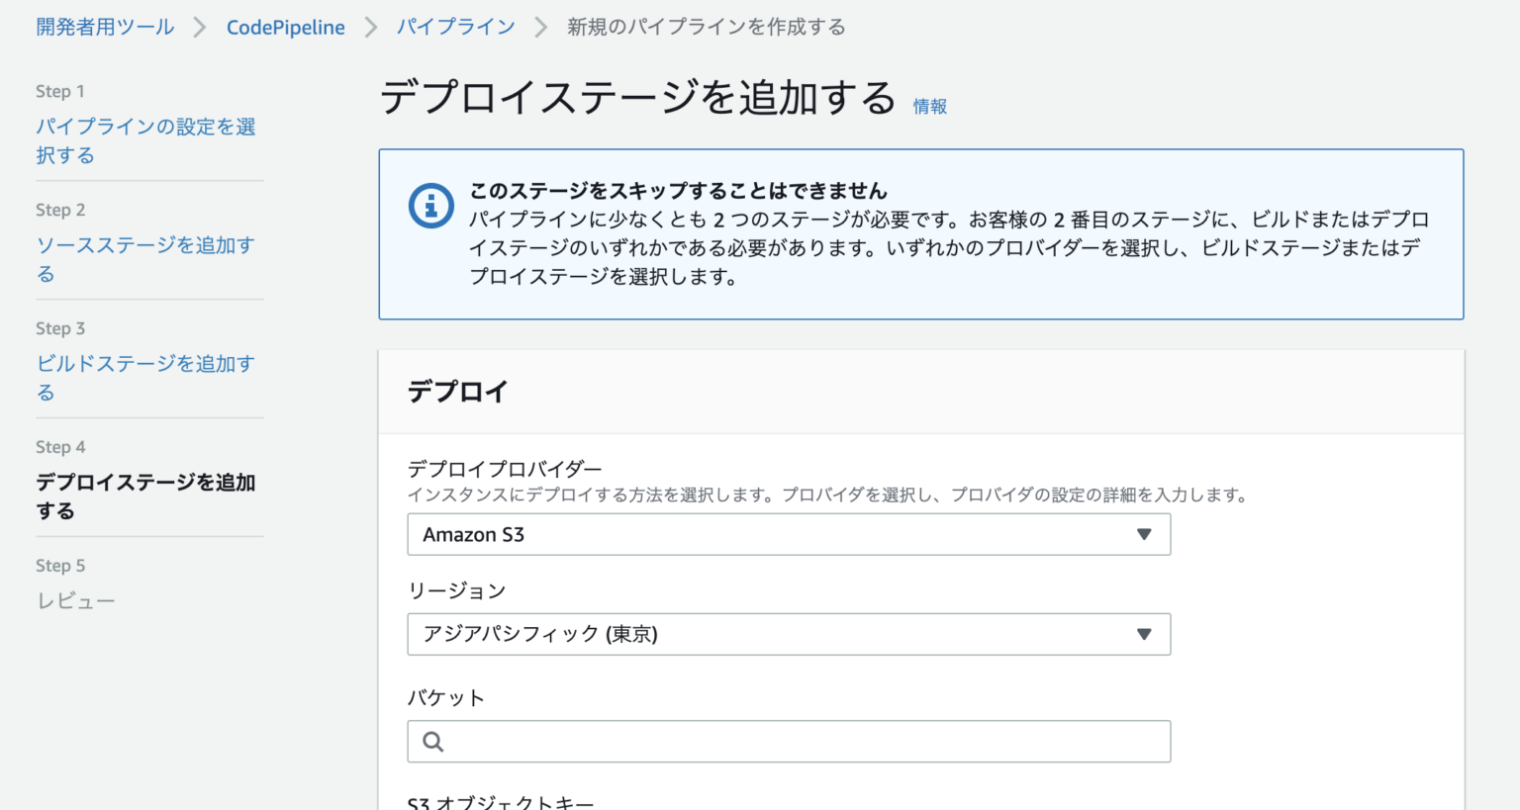Click the info circle icon in the banner
The image size is (1520, 810).
coord(430,206)
